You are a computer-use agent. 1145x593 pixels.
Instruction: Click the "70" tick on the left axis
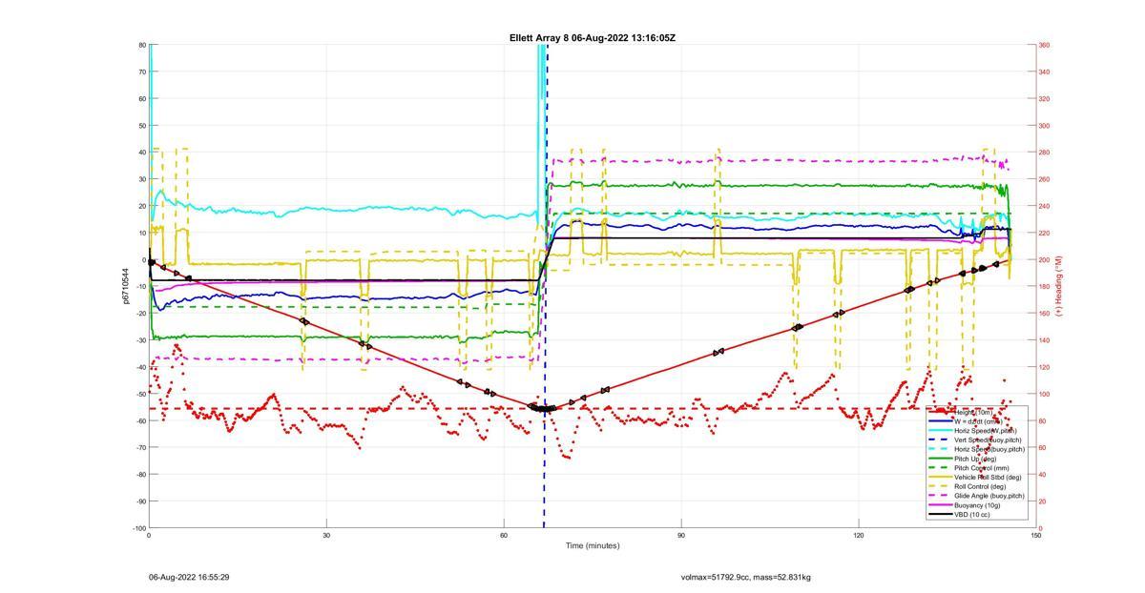click(142, 72)
